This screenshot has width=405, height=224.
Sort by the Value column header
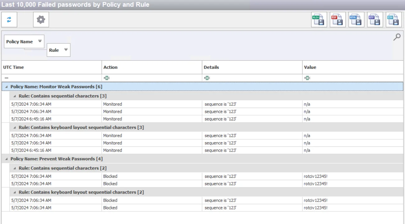[353, 67]
